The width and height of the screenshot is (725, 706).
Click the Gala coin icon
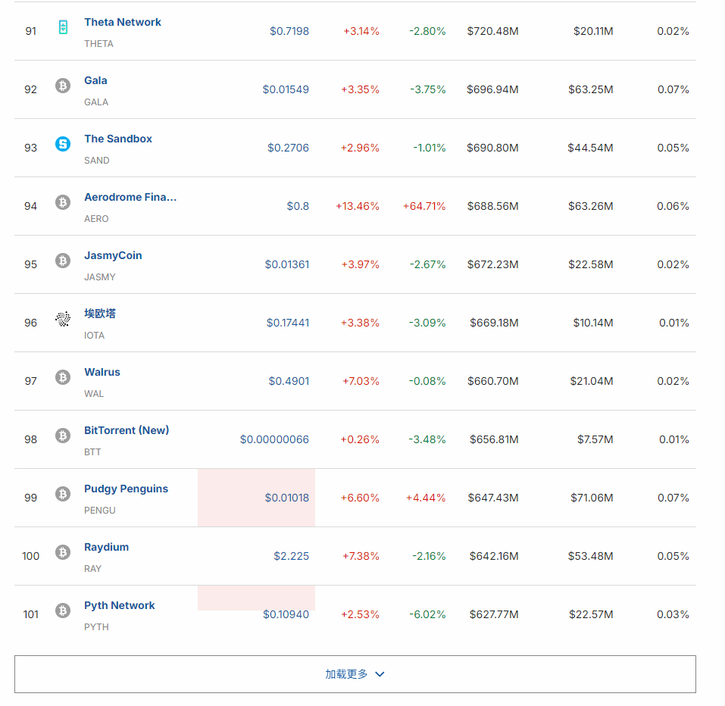tap(63, 86)
